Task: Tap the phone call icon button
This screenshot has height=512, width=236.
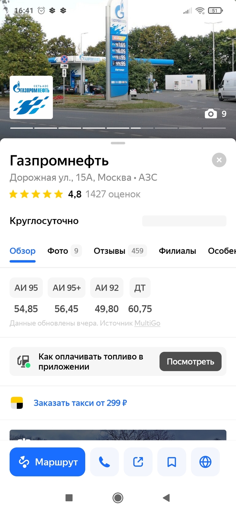Action: 104,462
